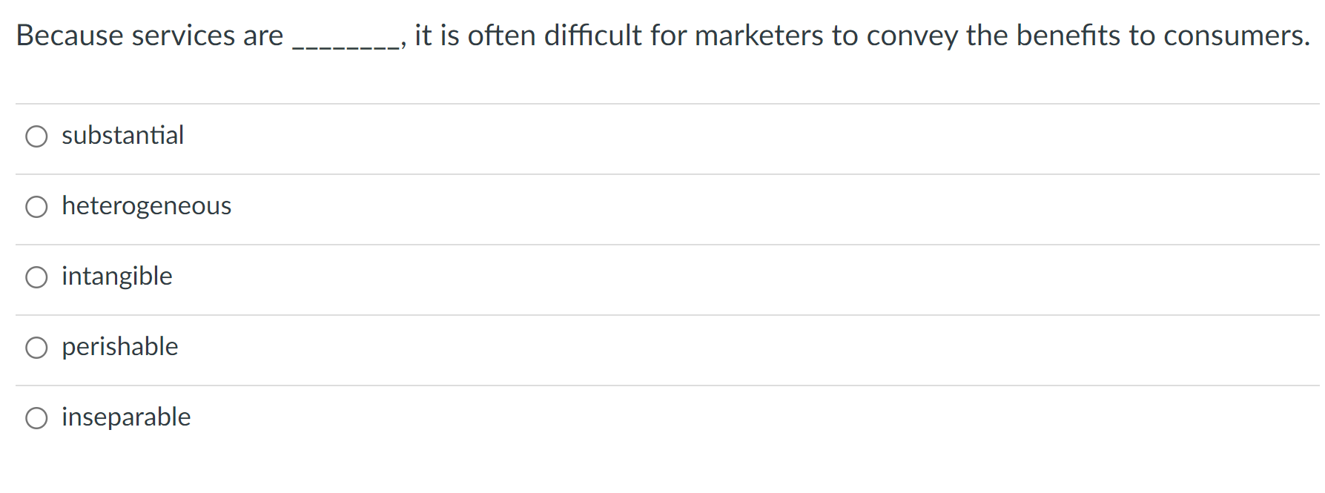Select the radio button for "heterogeneous"

[x=36, y=207]
